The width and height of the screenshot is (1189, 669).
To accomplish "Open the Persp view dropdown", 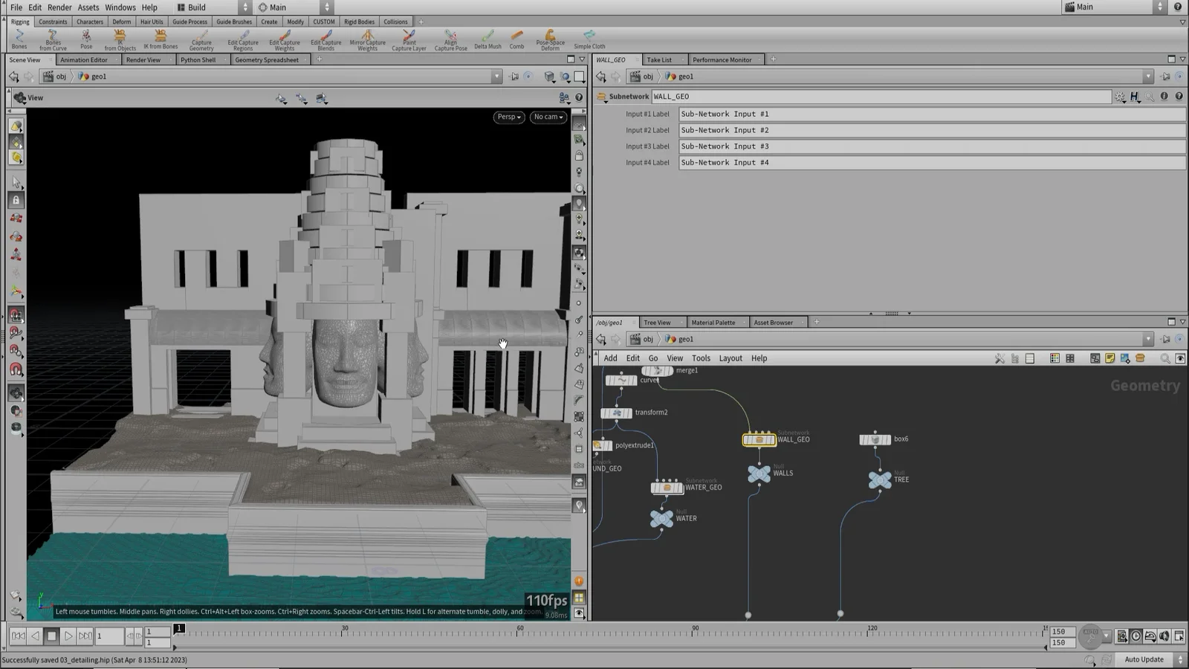I will (508, 117).
